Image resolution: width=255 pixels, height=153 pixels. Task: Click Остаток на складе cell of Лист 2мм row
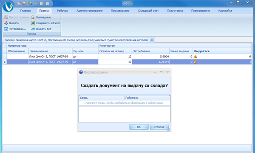[115, 57]
